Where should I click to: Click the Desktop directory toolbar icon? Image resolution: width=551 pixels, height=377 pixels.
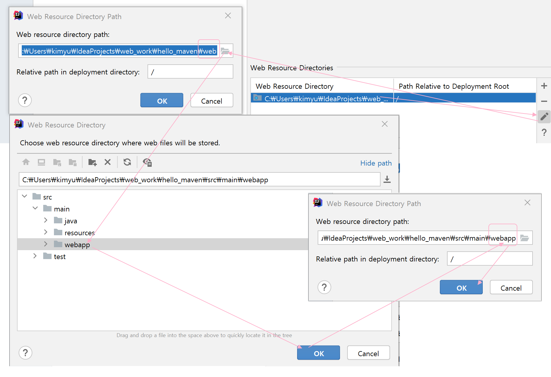[x=41, y=162]
